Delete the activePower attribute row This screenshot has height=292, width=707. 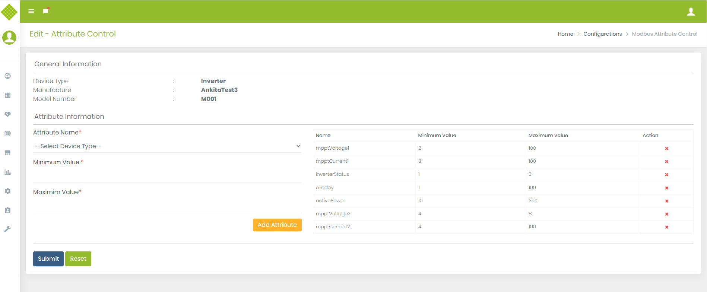coord(666,201)
